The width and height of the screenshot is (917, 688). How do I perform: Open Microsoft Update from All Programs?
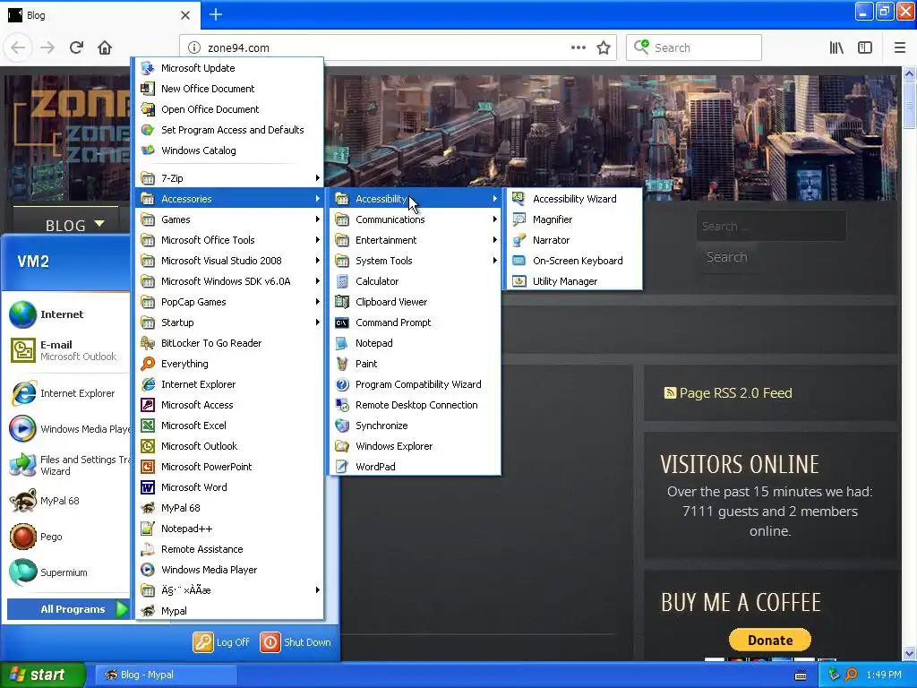(229, 68)
